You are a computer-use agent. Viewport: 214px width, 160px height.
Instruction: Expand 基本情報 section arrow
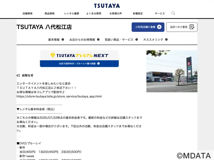[x=63, y=39]
